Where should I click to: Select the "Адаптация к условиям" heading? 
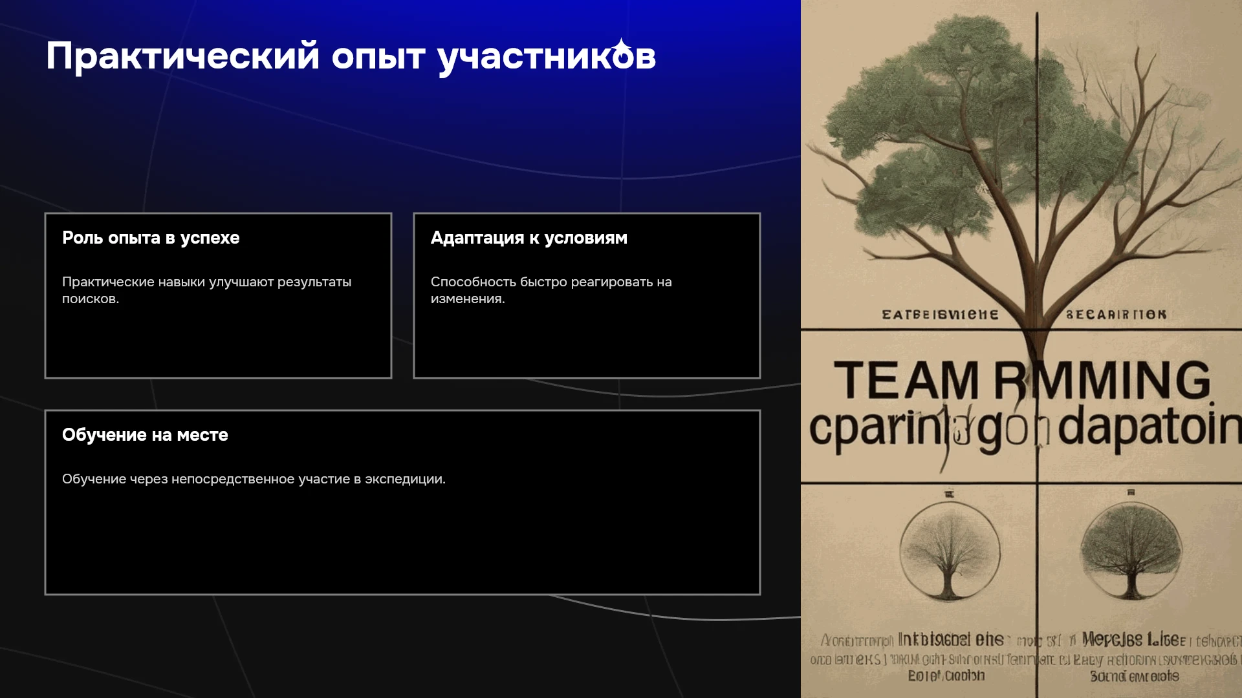click(529, 238)
